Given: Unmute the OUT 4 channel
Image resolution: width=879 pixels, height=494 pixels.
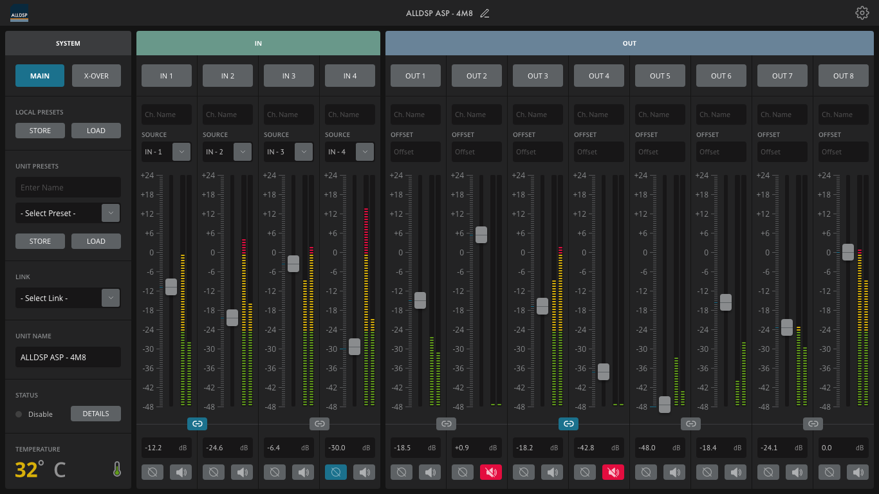Looking at the screenshot, I should point(613,472).
